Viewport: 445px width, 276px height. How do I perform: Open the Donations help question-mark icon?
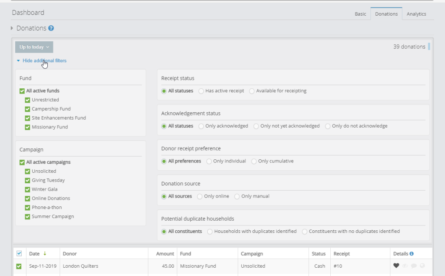[x=51, y=28]
